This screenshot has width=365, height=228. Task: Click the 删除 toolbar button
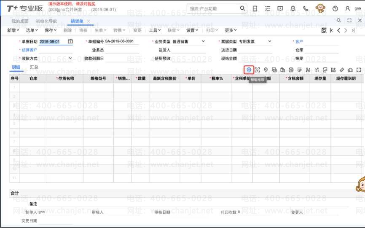click(67, 30)
